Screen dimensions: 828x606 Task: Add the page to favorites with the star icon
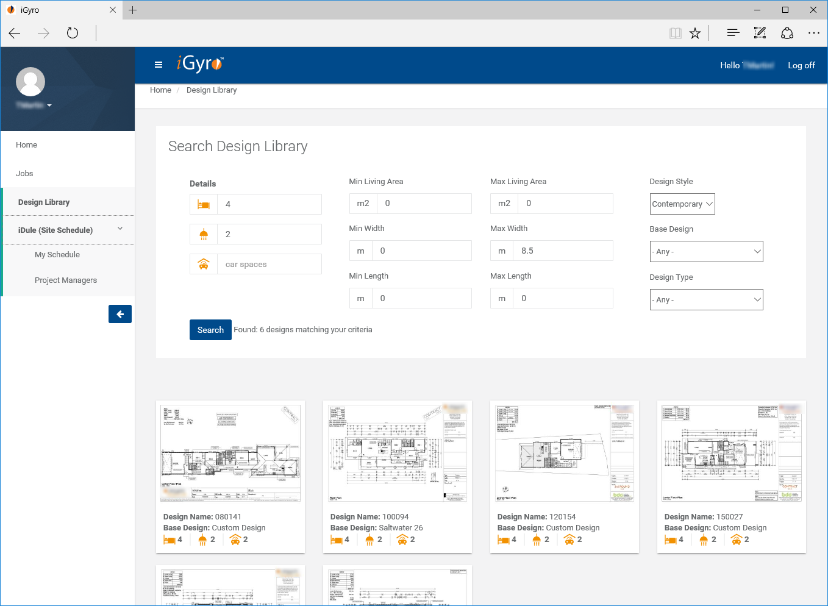point(695,33)
